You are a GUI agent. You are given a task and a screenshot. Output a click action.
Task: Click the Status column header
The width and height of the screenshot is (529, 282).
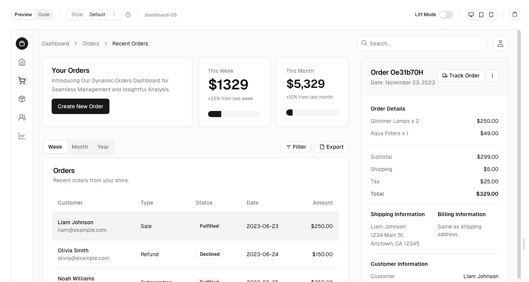click(x=204, y=203)
